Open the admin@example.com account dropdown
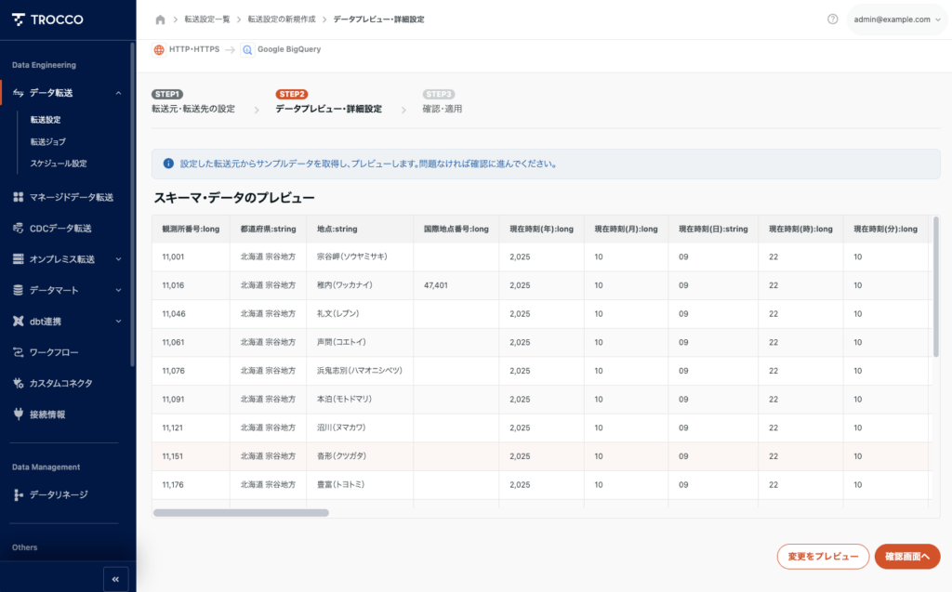This screenshot has height=592, width=952. pyautogui.click(x=895, y=20)
